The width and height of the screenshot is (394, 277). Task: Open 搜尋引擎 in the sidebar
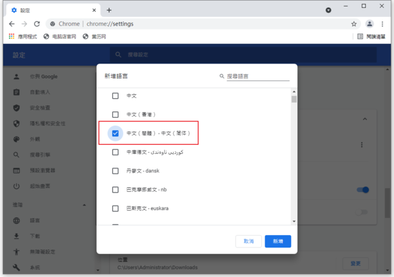[39, 155]
